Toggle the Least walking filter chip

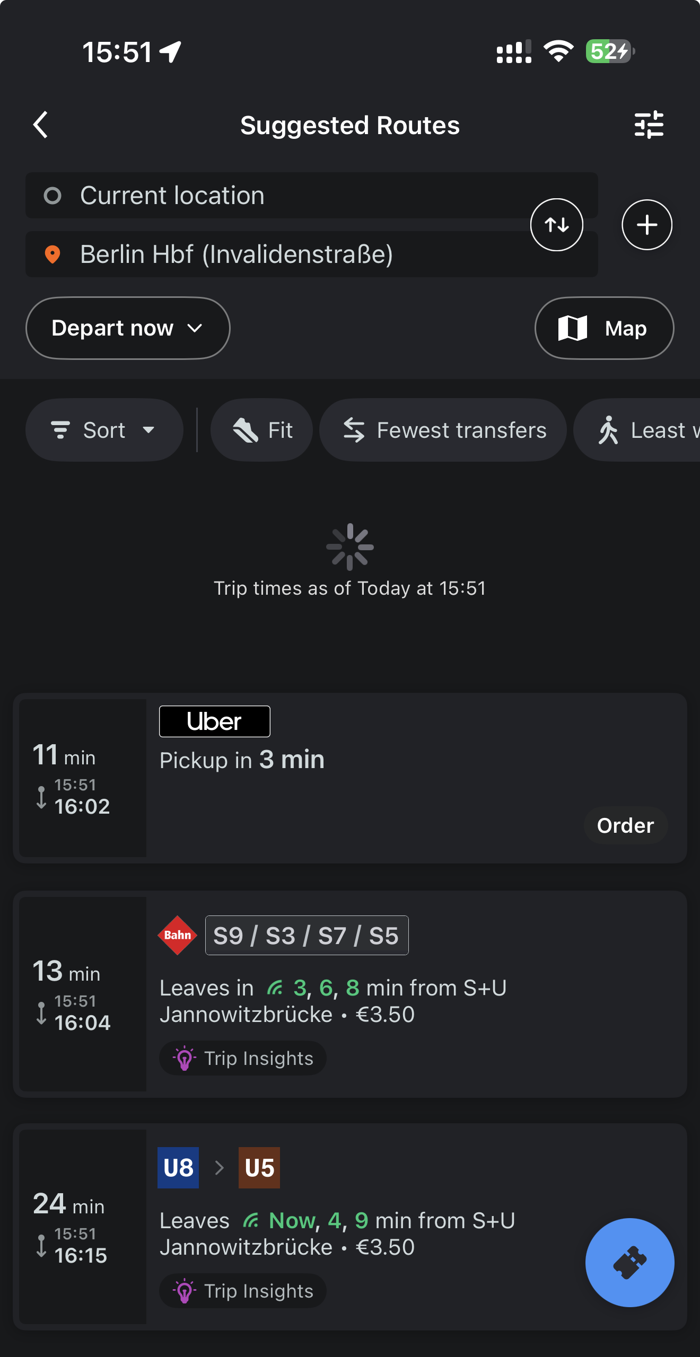[x=637, y=430]
